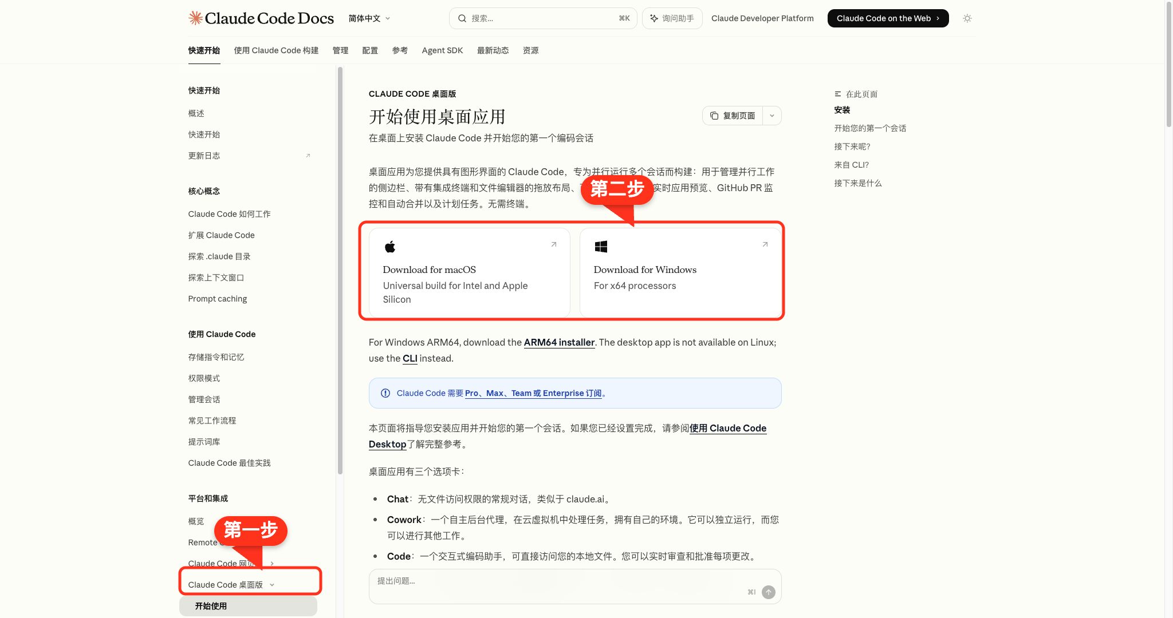Click the 询问助手 button

672,18
